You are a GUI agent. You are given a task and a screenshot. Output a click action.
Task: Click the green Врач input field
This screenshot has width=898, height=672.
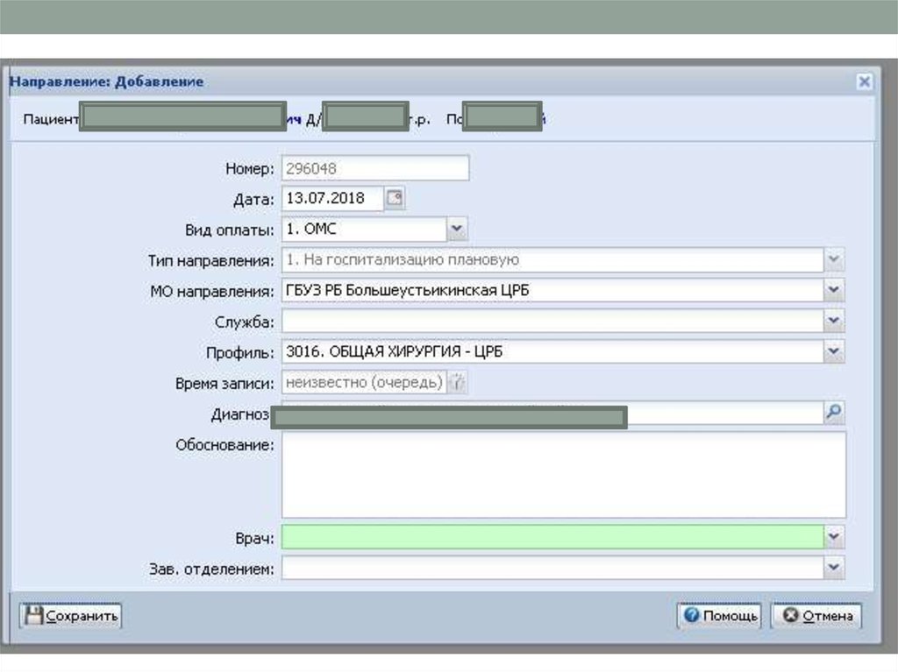[552, 537]
